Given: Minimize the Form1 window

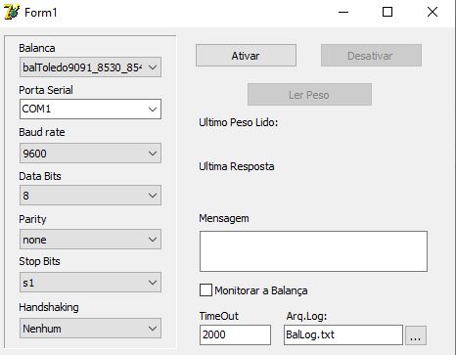Looking at the screenshot, I should pyautogui.click(x=343, y=13).
